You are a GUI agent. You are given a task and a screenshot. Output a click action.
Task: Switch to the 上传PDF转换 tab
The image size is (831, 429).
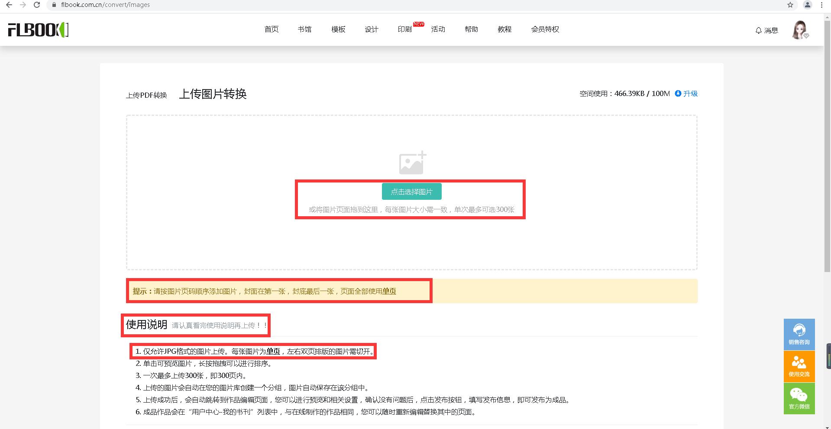147,95
